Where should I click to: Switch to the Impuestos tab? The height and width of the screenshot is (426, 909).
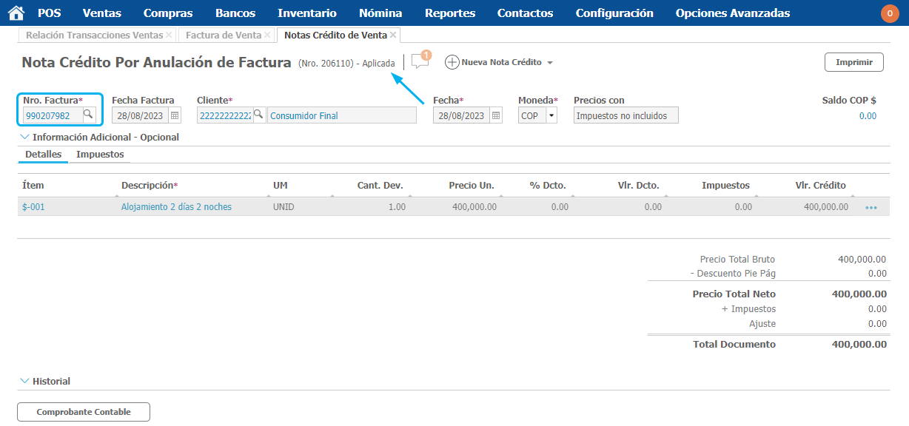100,155
